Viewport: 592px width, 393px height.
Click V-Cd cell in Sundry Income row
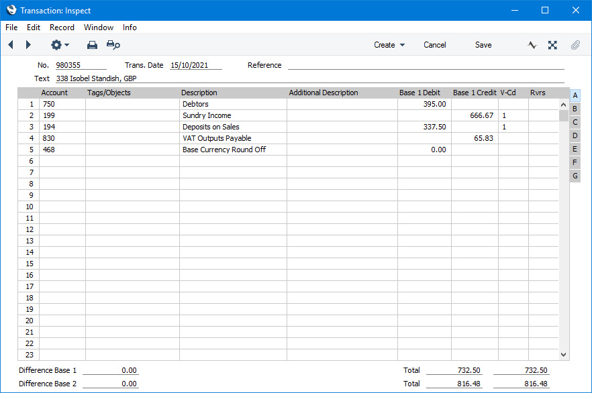click(x=513, y=115)
